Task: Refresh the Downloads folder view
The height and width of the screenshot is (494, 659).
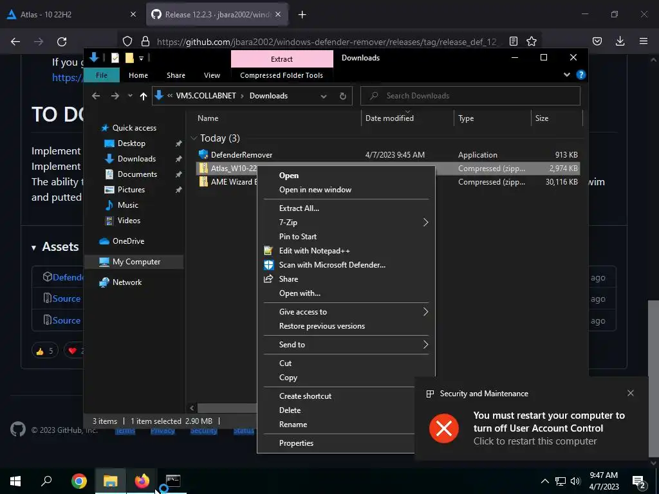Action: (342, 96)
